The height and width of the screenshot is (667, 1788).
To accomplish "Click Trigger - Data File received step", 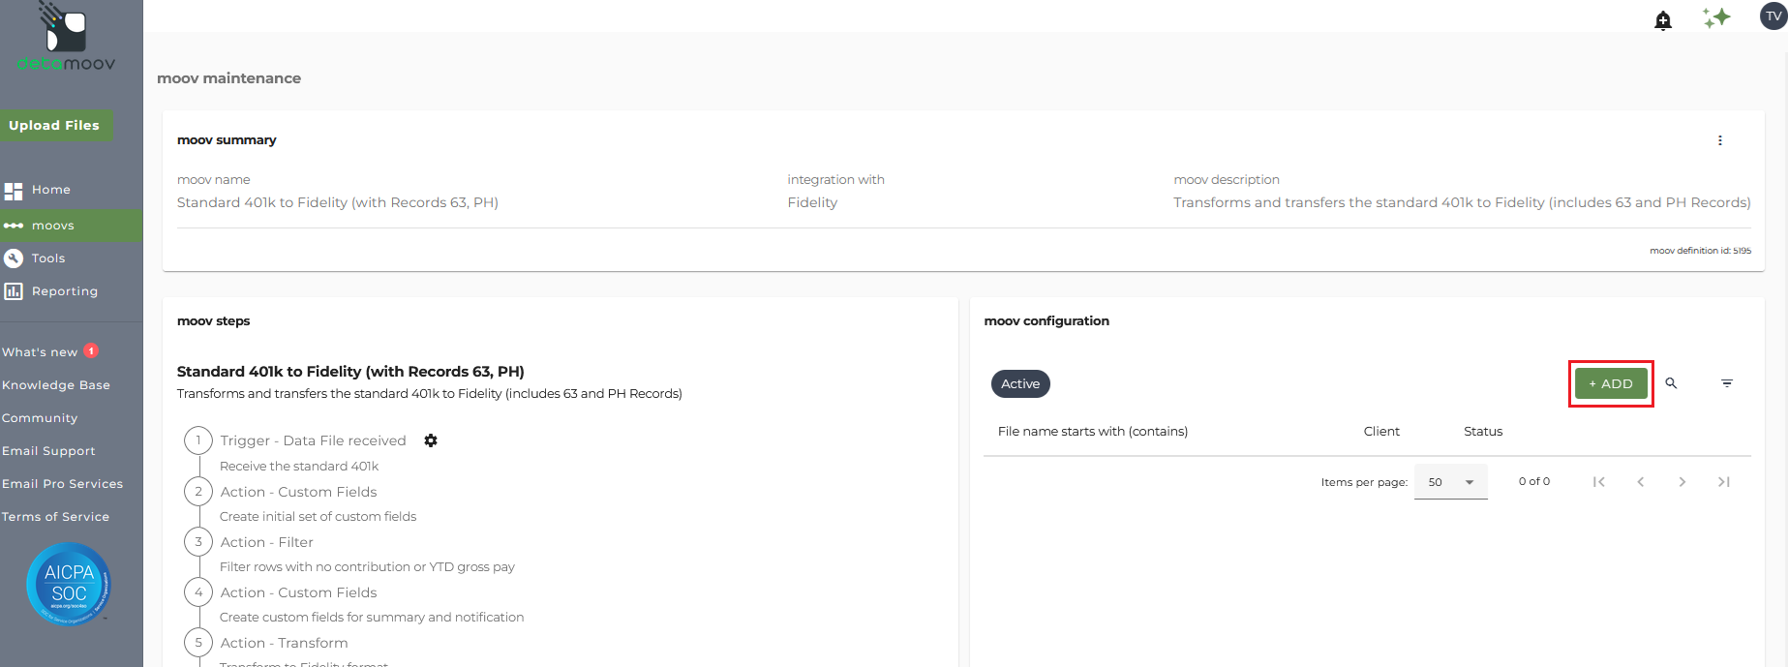I will (x=313, y=440).
